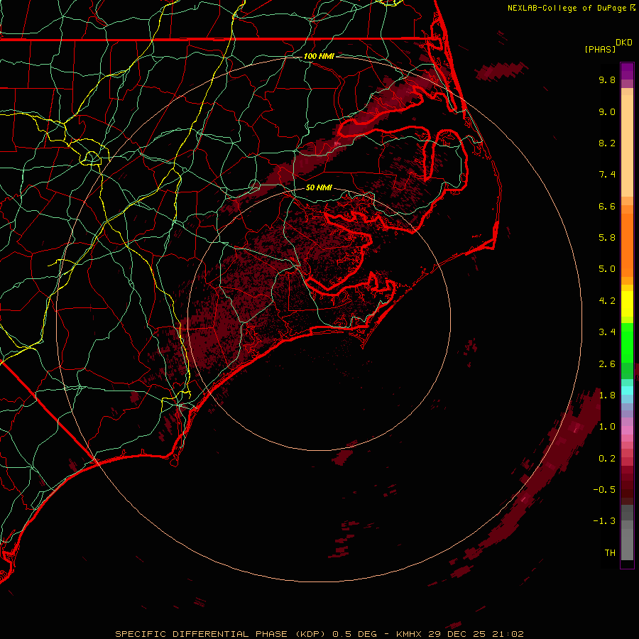
Task: Click the -1.3 value on the color scale
Action: pos(604,521)
